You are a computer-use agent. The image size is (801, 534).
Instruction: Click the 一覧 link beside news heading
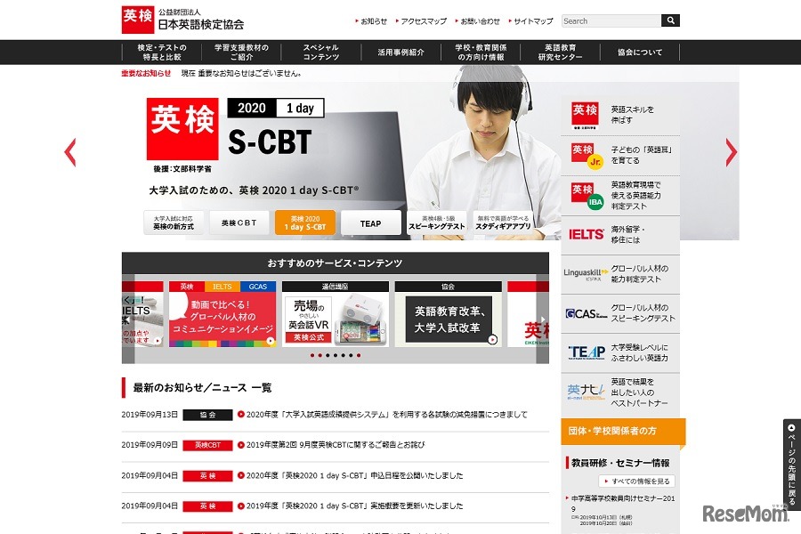click(262, 388)
